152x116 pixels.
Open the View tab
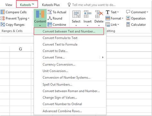(x=9, y=5)
